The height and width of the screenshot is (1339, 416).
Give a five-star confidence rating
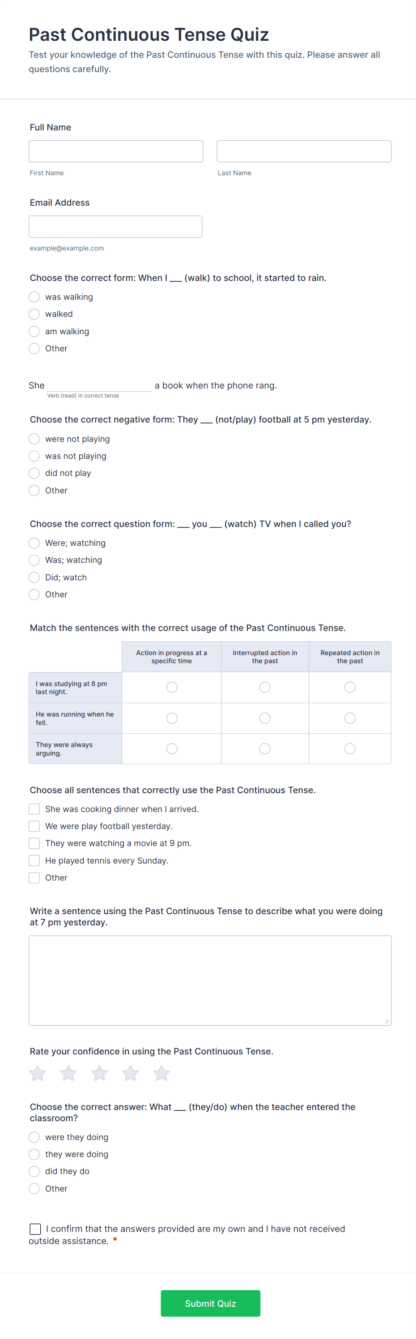coord(161,1073)
